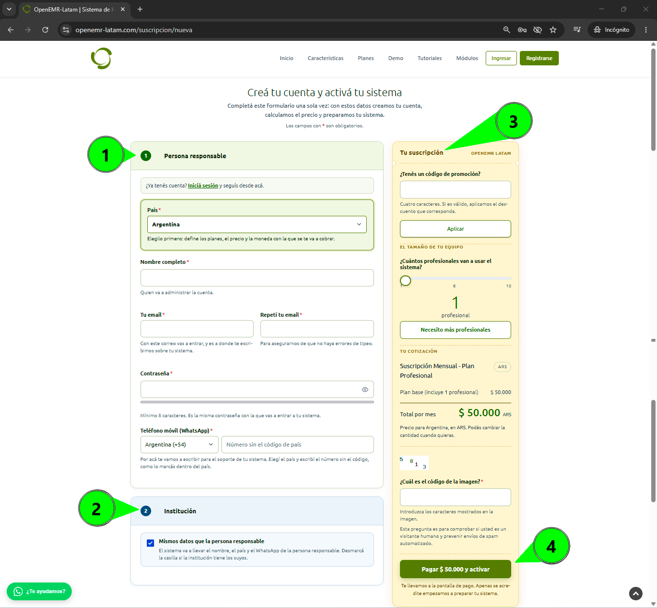Open password manager key icon

point(522,30)
